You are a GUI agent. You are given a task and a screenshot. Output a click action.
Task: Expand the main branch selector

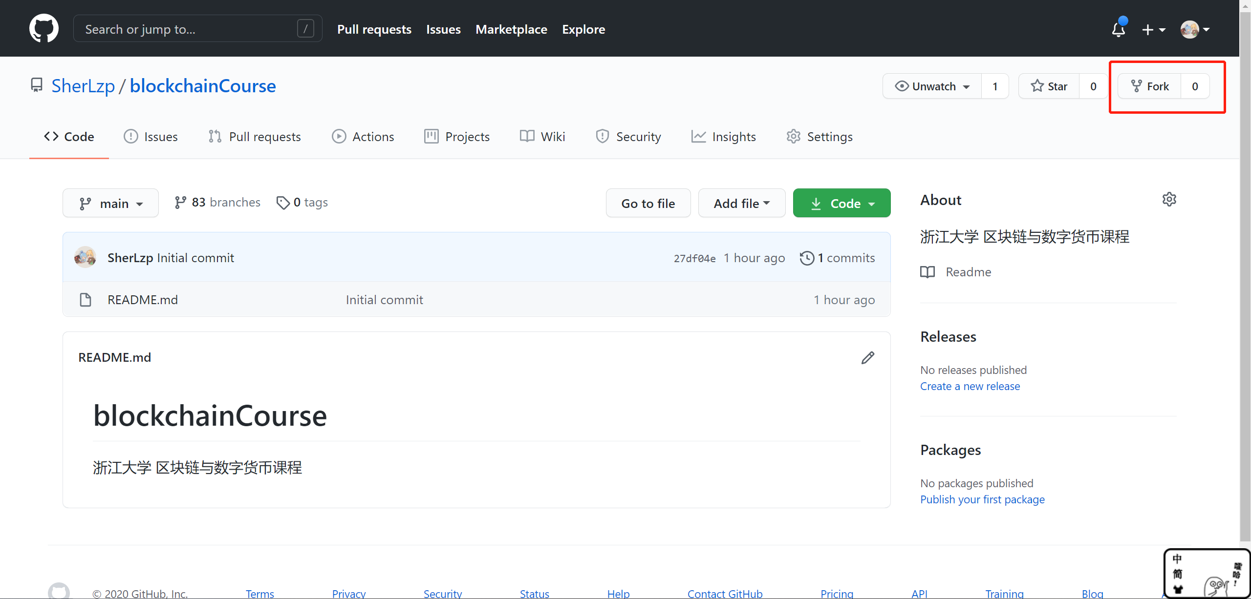(110, 203)
